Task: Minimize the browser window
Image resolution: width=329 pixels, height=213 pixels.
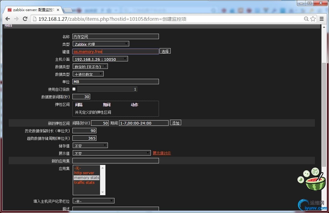Action: [x=301, y=3]
